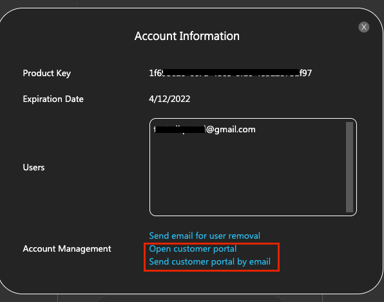
Task: Select Send customer portal by email
Action: (209, 262)
